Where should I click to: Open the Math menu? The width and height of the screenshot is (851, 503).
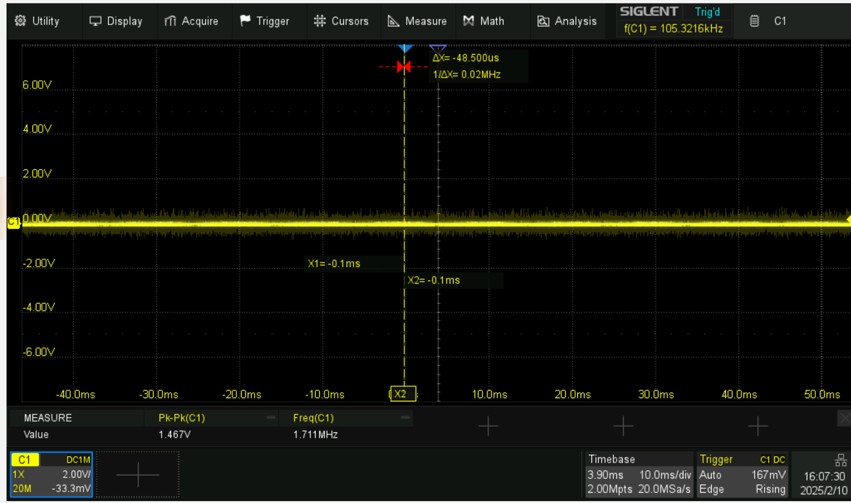tap(484, 21)
